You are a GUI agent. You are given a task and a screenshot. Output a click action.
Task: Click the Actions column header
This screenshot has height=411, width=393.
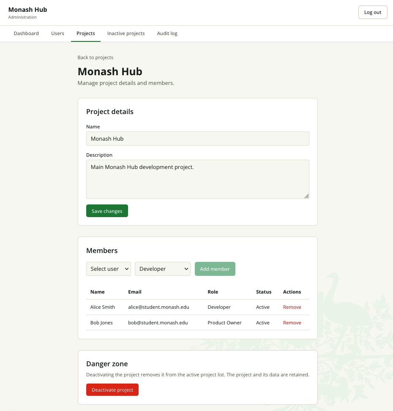click(x=292, y=292)
